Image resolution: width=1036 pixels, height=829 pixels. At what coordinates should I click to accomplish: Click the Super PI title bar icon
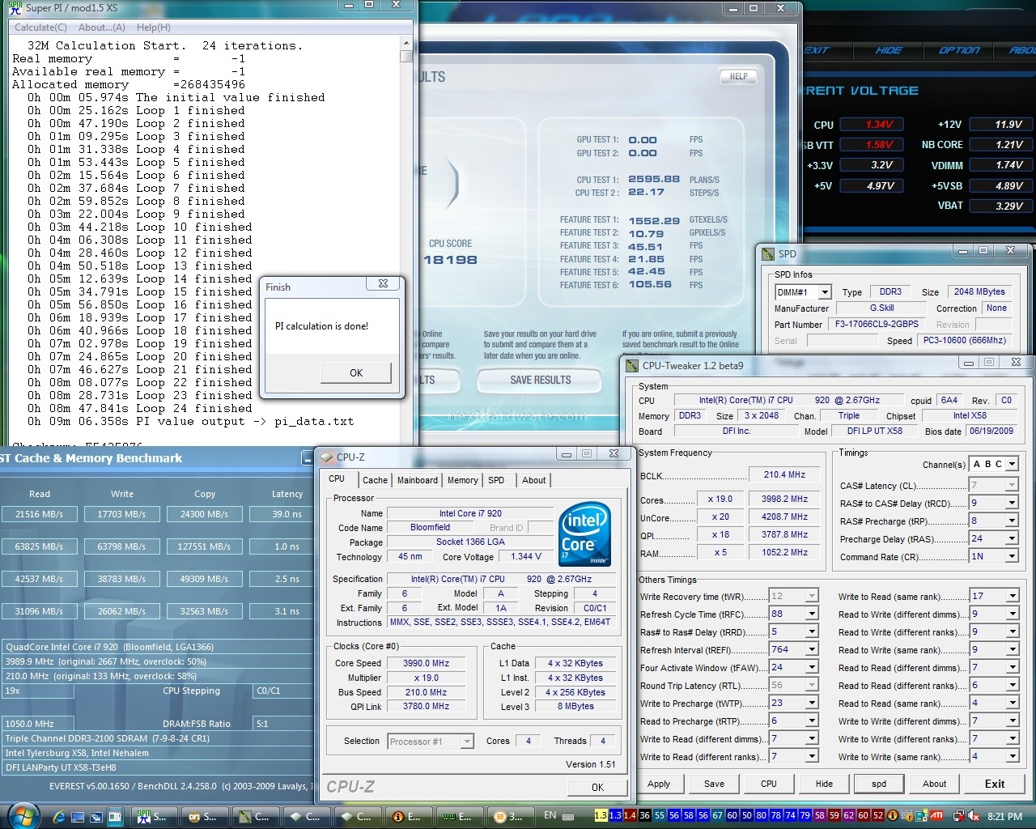tap(13, 7)
